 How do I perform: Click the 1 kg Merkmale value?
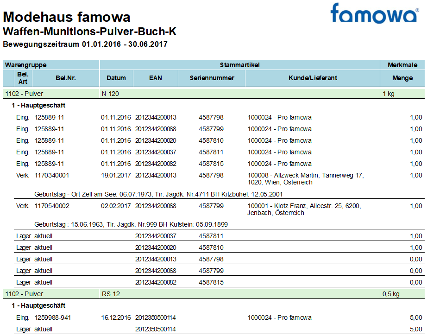389,94
